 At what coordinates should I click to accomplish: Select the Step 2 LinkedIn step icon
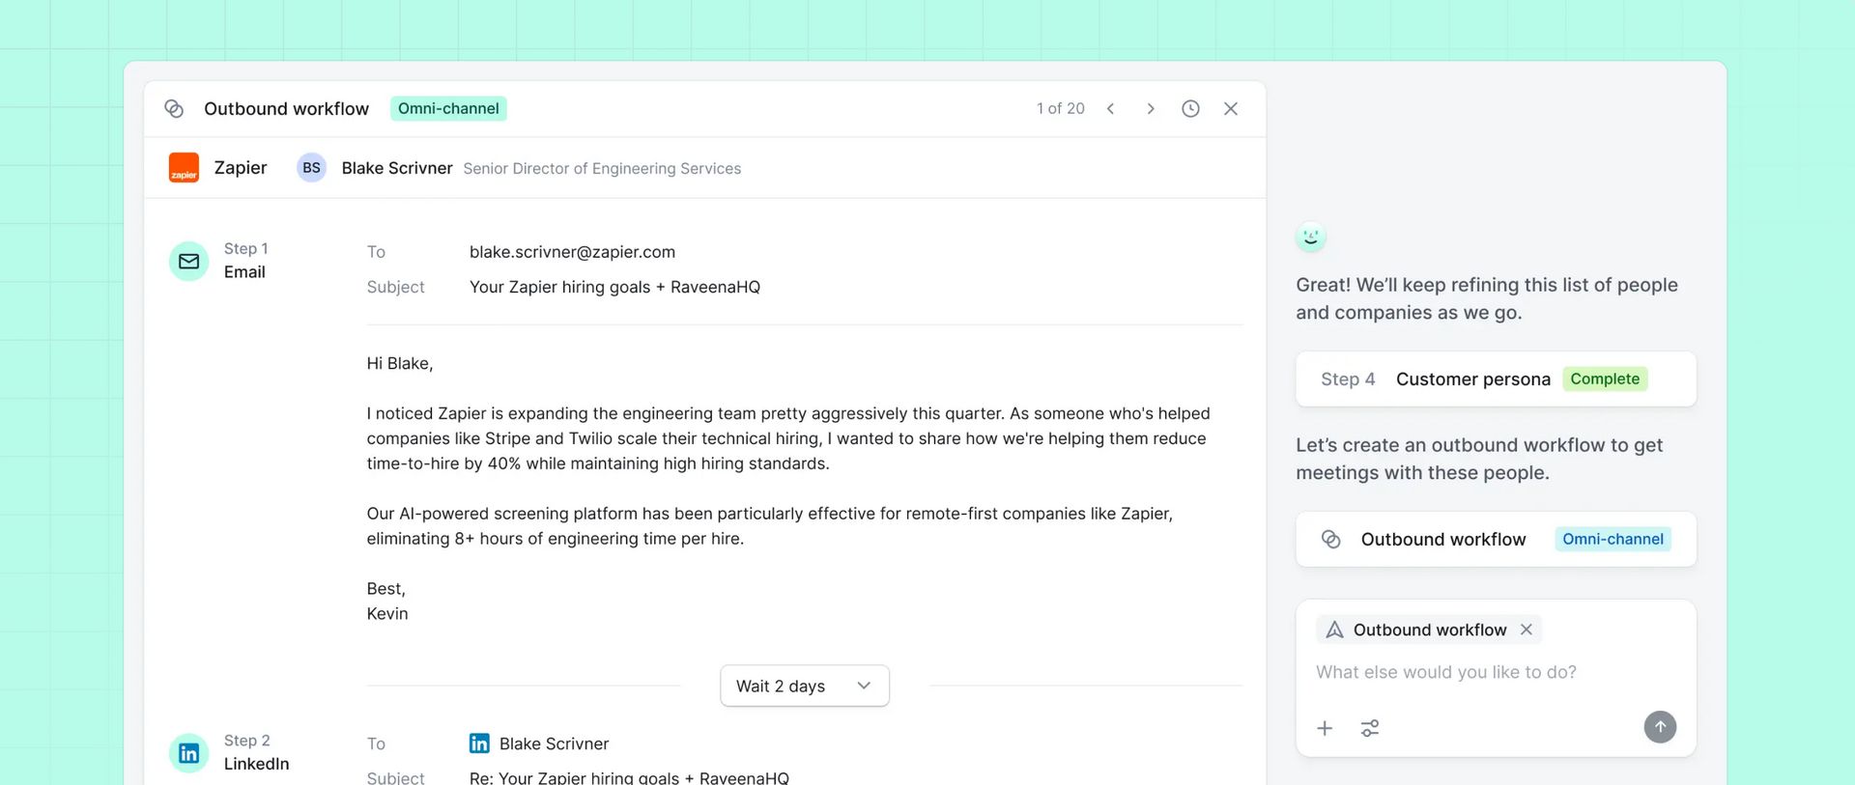(x=189, y=753)
